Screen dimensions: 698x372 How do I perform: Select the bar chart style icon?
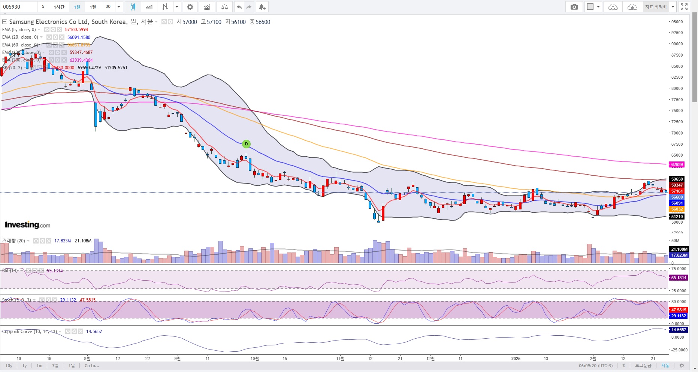click(165, 7)
